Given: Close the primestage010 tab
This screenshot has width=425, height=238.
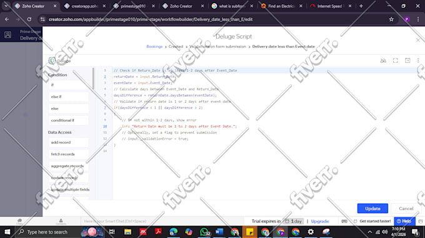Looking at the screenshot, I should point(153,6).
